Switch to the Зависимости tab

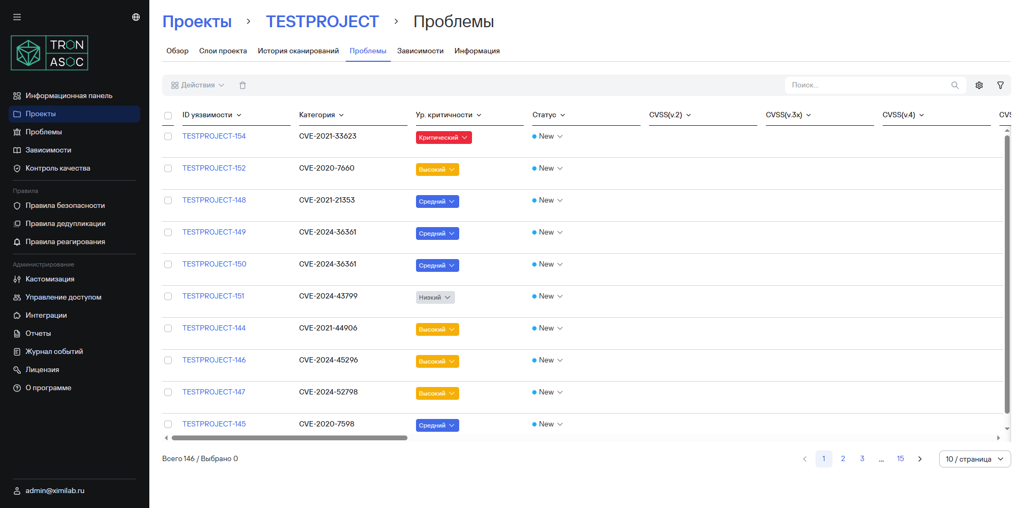tap(420, 51)
